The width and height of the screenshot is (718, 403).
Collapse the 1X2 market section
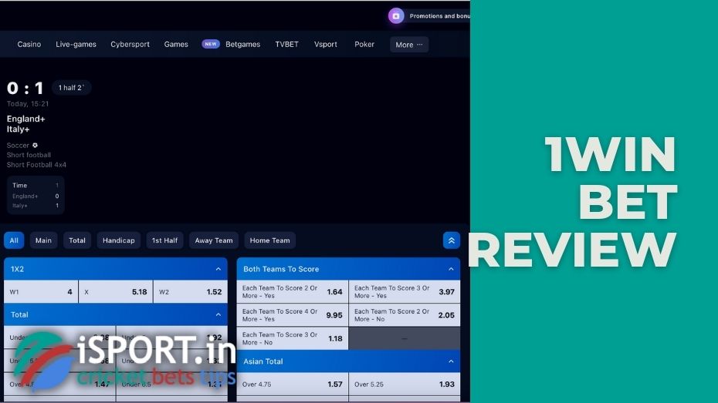coord(218,269)
